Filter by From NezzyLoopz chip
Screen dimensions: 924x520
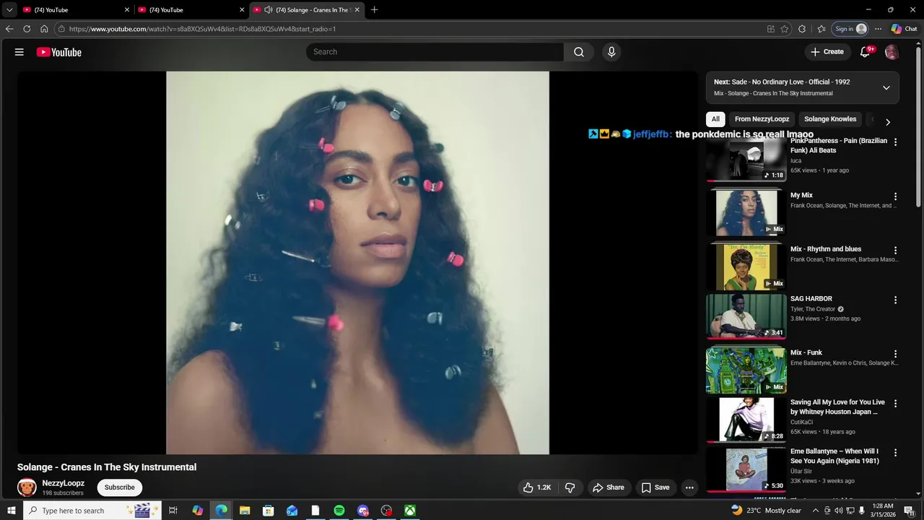pyautogui.click(x=762, y=119)
